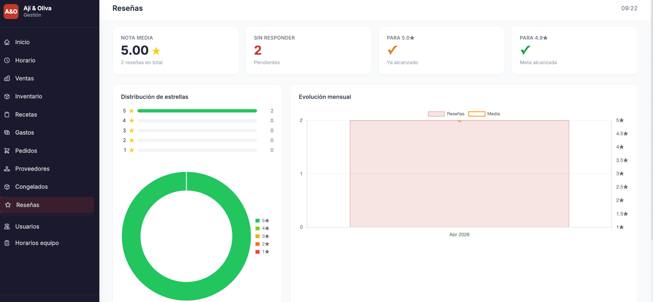Click the Inicio home icon
653x302 pixels.
[x=7, y=42]
